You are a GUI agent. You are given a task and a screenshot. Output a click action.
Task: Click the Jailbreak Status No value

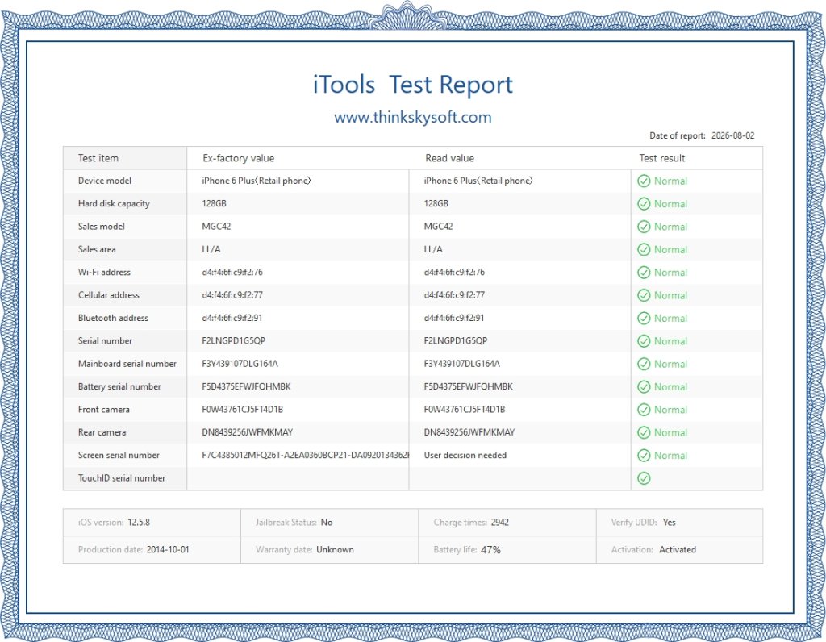(x=327, y=523)
